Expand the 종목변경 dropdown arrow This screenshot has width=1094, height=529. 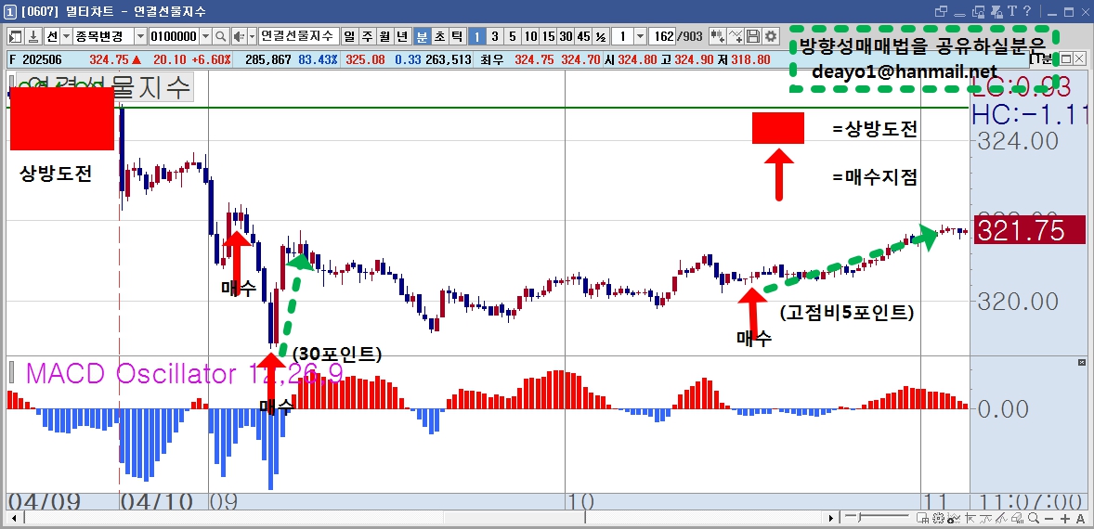(140, 36)
